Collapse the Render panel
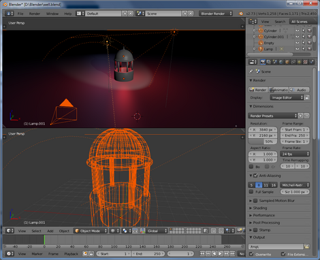Image resolution: width=320 pixels, height=260 pixels. [251, 80]
